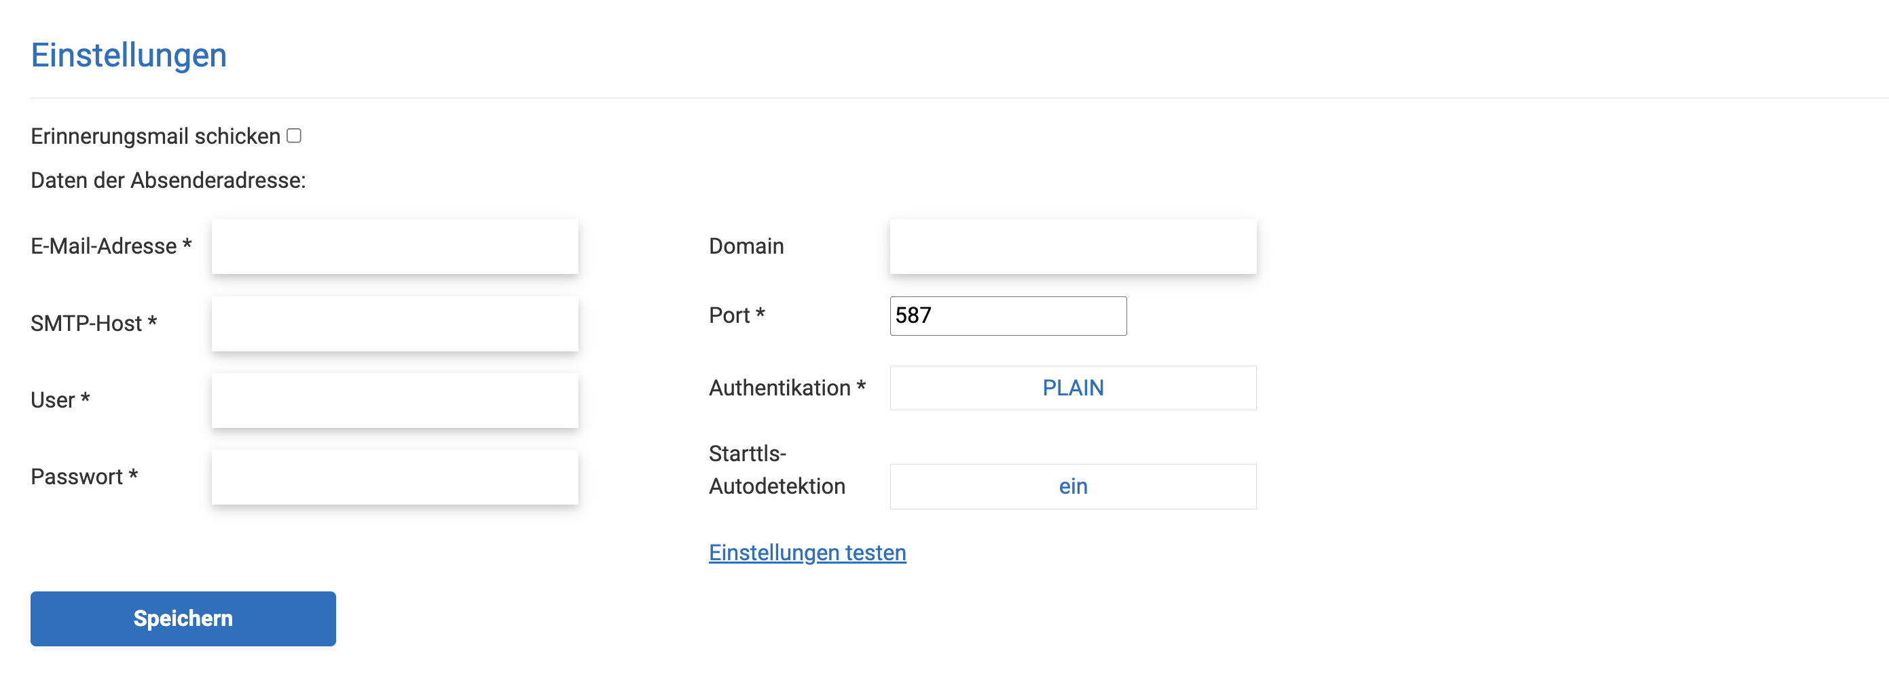Click the Starttls-Autodetektion label
The image size is (1889, 685).
(x=776, y=469)
